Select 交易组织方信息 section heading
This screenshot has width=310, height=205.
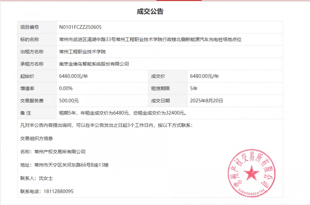(37, 138)
